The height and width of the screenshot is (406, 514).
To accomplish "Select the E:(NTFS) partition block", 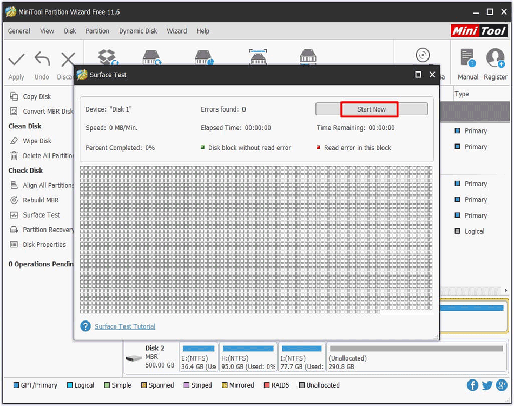I will click(x=198, y=357).
